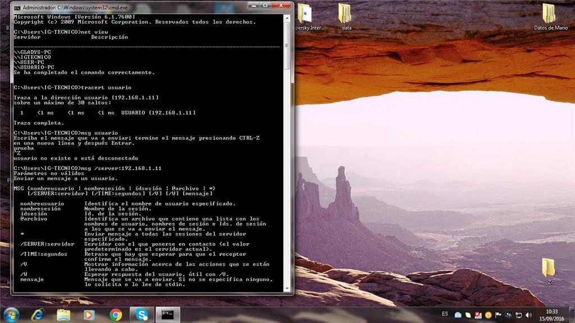Select the cmd.exe taskbar button
The width and height of the screenshot is (575, 323).
(x=167, y=315)
